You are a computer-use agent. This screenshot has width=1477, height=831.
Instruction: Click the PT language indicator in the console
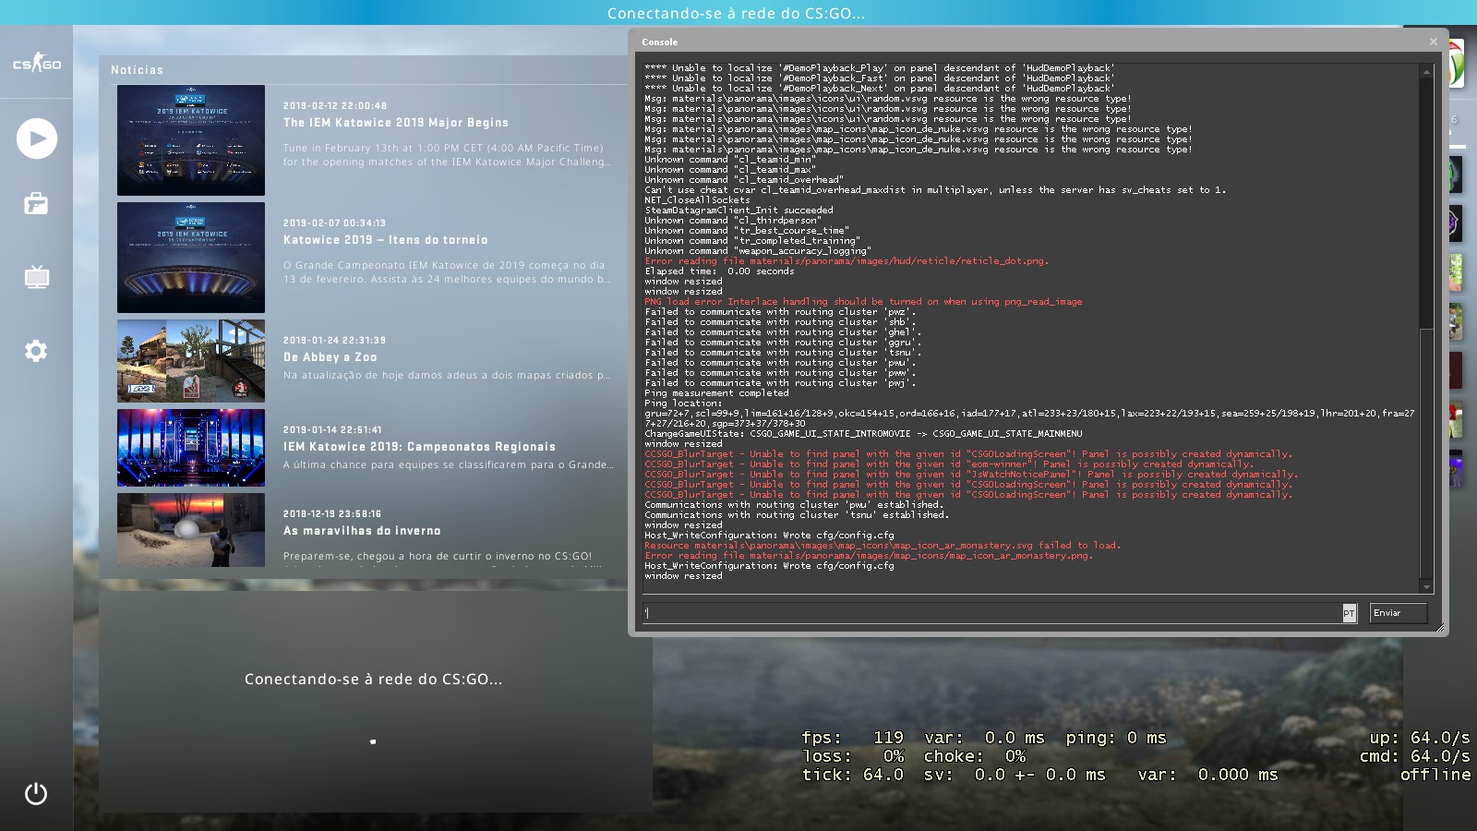click(1349, 613)
